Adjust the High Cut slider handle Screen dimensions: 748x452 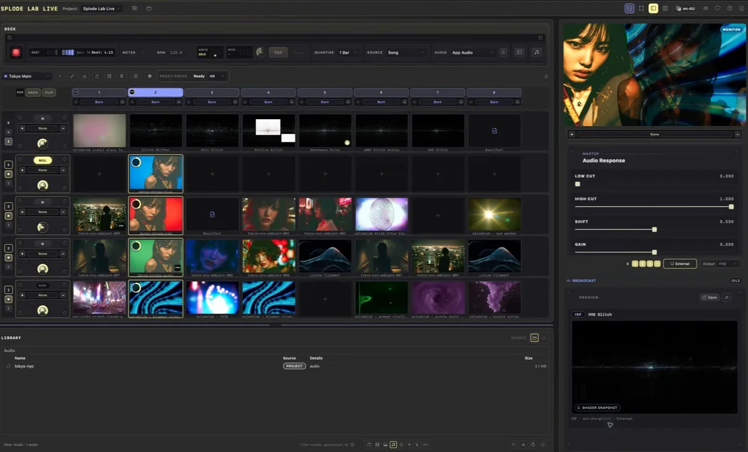[731, 207]
